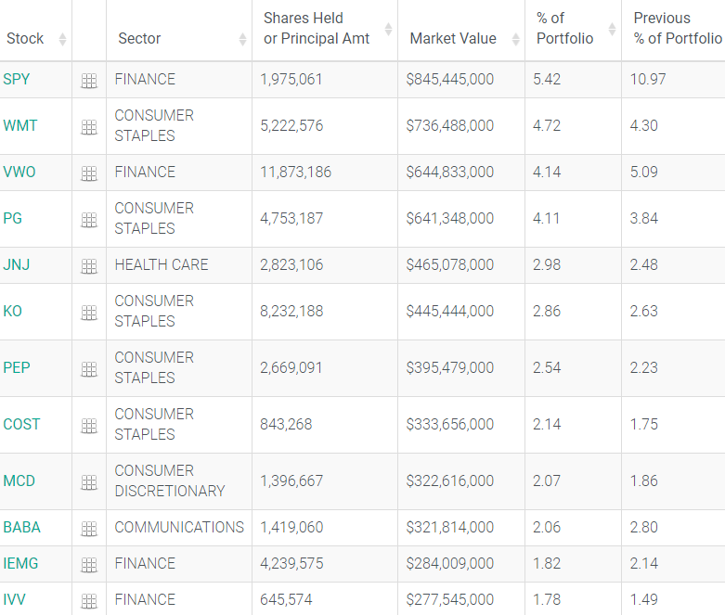Open the IEMG stock link
The width and height of the screenshot is (725, 615).
pyautogui.click(x=20, y=563)
